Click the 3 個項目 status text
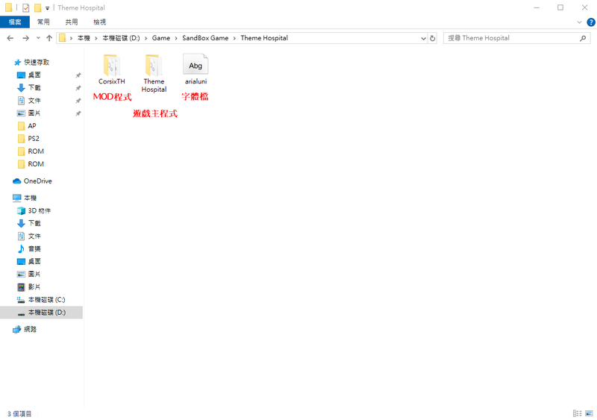This screenshot has height=420, width=597. click(19, 414)
